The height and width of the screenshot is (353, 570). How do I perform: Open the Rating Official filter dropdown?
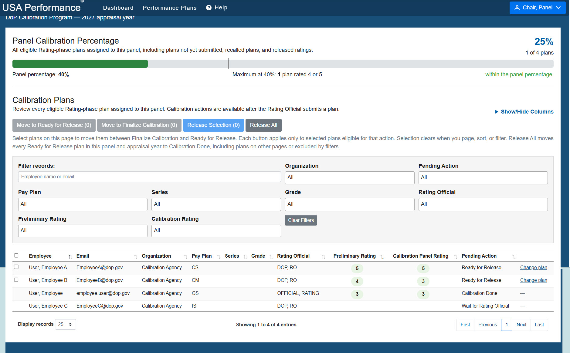[x=483, y=204]
